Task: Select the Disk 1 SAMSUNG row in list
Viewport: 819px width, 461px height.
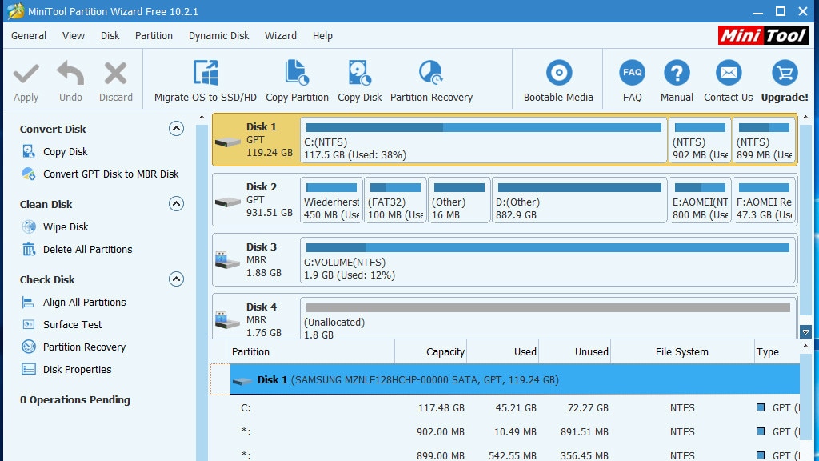Action: pos(514,379)
